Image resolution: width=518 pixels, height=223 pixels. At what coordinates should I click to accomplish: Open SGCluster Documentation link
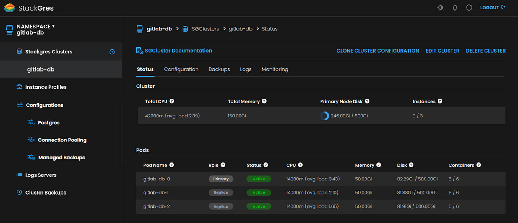[x=178, y=51]
